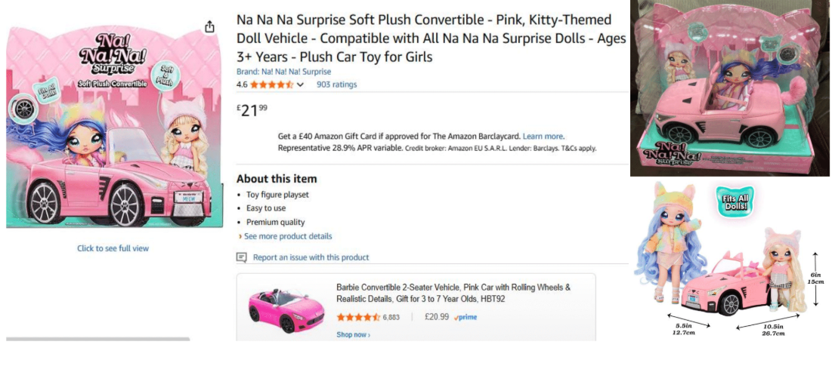The image size is (832, 366).
Task: Select Click to see full view
Action: pos(113,248)
